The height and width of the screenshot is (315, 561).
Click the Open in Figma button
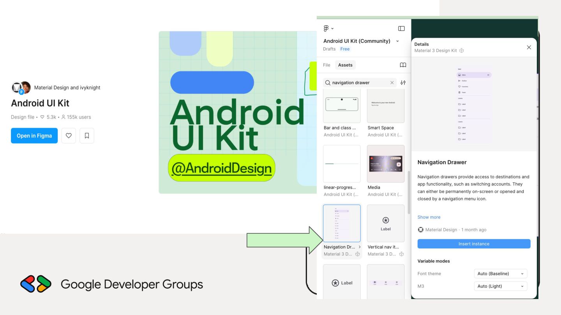pyautogui.click(x=34, y=136)
